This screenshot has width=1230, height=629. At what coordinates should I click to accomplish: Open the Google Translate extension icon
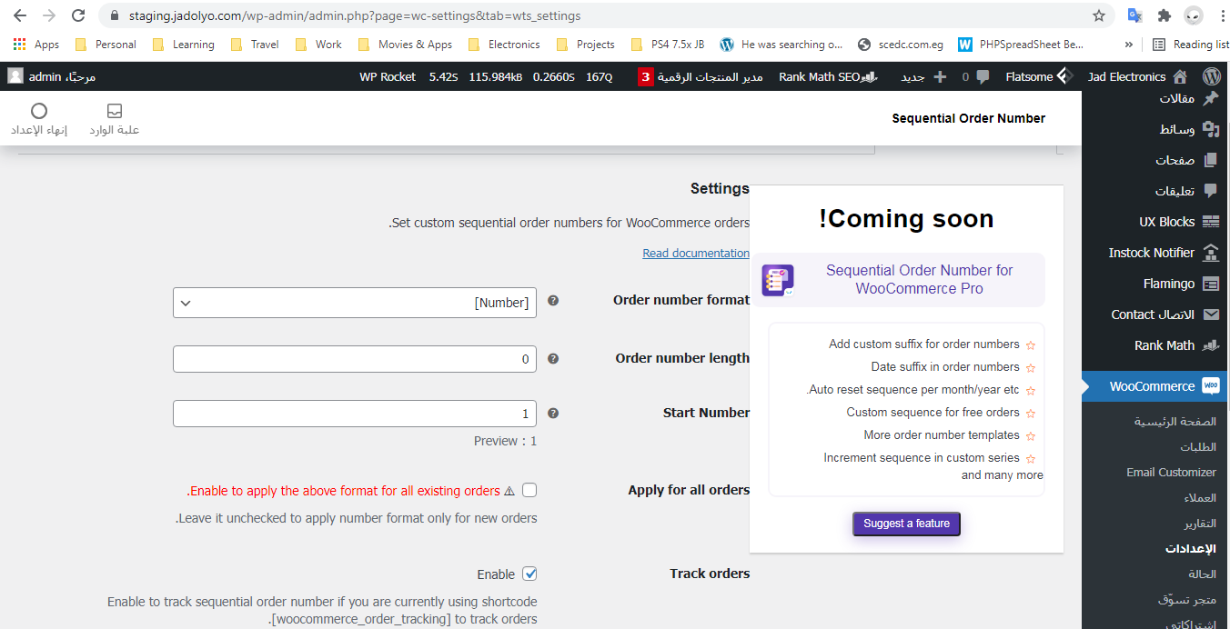click(x=1134, y=15)
